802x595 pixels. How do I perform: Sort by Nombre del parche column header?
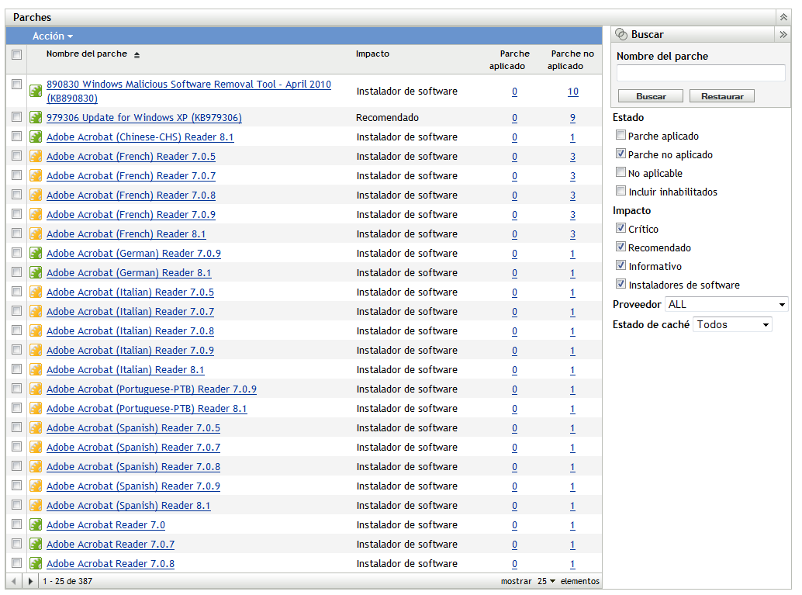click(x=86, y=54)
